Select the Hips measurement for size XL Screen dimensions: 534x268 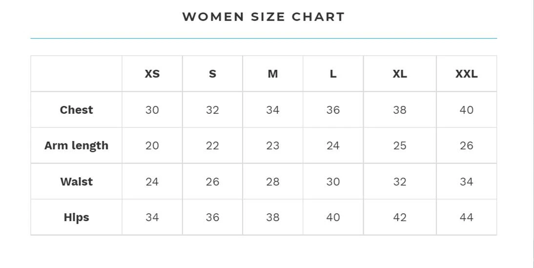pyautogui.click(x=400, y=217)
